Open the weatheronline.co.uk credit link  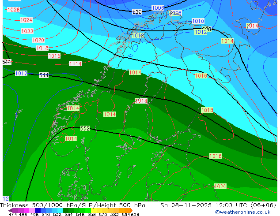pyautogui.click(x=243, y=212)
